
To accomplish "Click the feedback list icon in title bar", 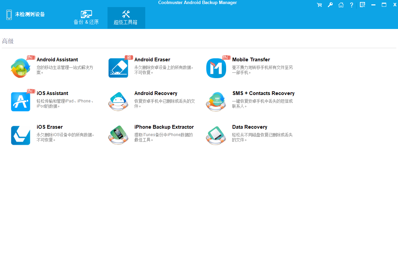I will click(363, 5).
